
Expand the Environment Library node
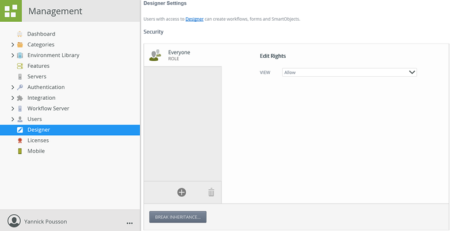click(x=13, y=56)
